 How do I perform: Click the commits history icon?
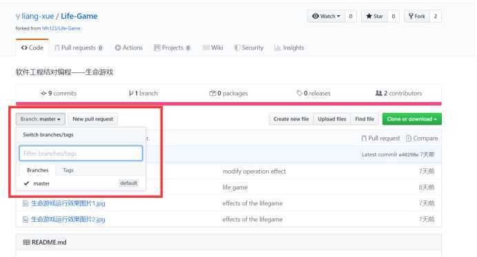pos(43,94)
